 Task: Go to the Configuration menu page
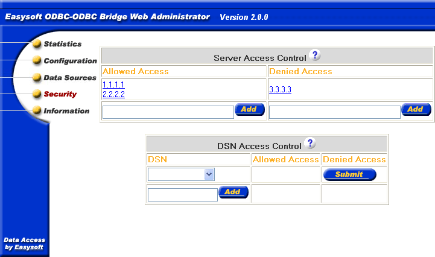[x=70, y=61]
